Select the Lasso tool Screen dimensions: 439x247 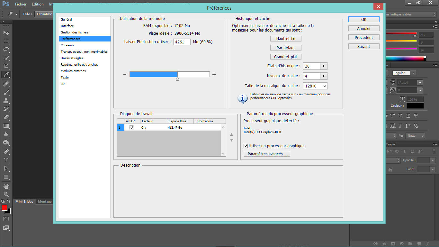click(x=6, y=50)
